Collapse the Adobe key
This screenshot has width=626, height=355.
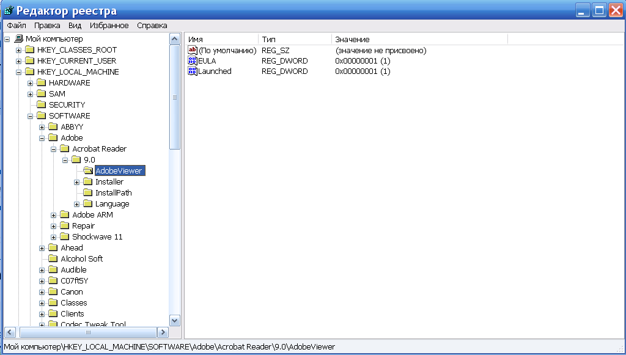click(42, 139)
